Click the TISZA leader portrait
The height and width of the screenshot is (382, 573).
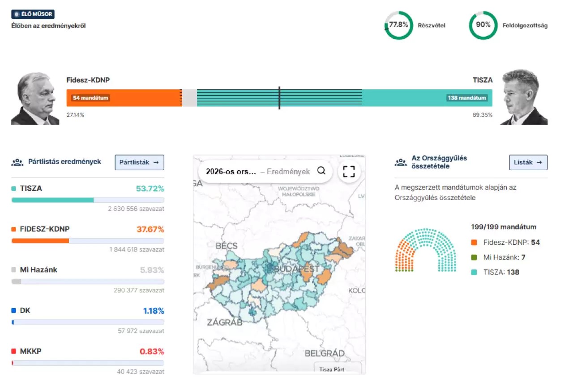click(524, 97)
